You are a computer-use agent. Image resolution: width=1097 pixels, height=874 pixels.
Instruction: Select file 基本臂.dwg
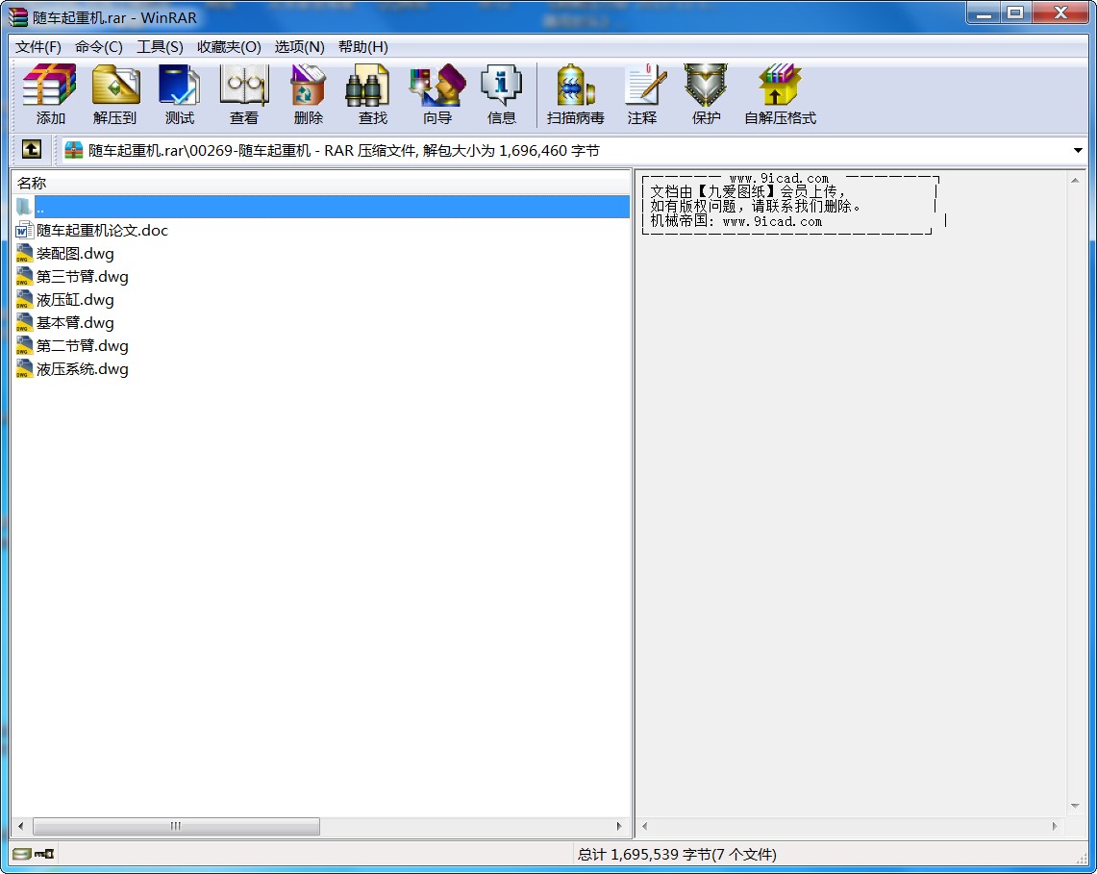pyautogui.click(x=75, y=323)
